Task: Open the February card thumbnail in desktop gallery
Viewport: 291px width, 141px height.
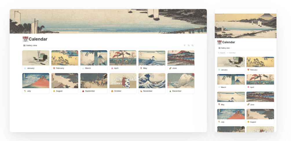Action: click(65, 58)
